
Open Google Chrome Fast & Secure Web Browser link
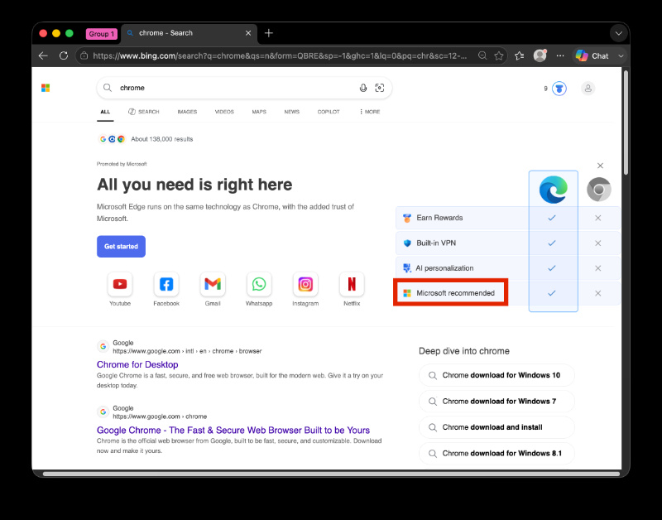233,430
